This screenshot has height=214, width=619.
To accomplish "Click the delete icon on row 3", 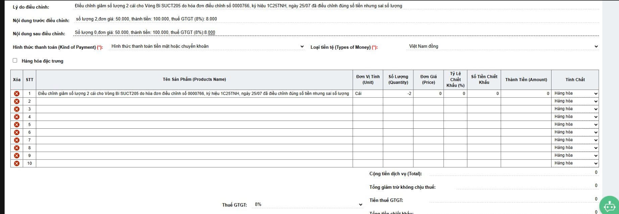I will (x=17, y=109).
